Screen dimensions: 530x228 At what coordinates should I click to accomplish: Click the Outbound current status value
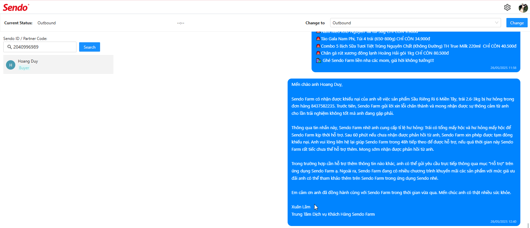(47, 23)
